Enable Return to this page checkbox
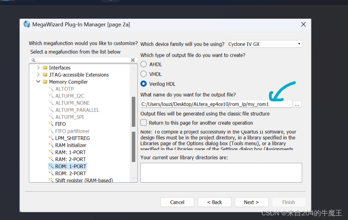Viewport: 348px width, 220px height. click(x=144, y=123)
